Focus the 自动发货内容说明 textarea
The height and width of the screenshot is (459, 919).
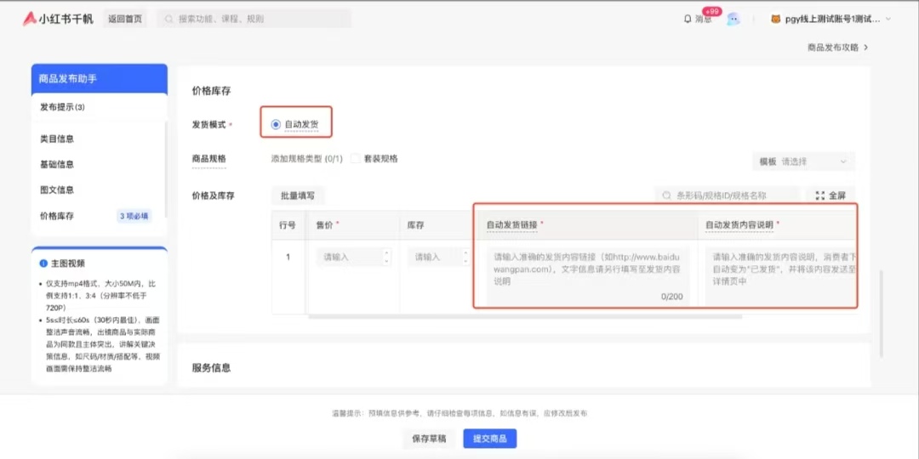tap(781, 275)
